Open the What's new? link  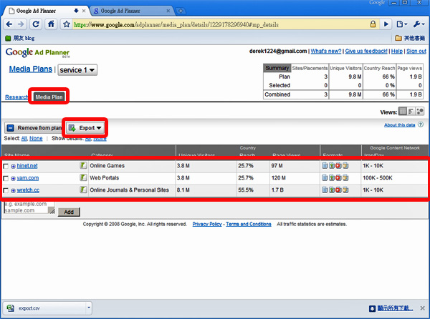click(326, 51)
